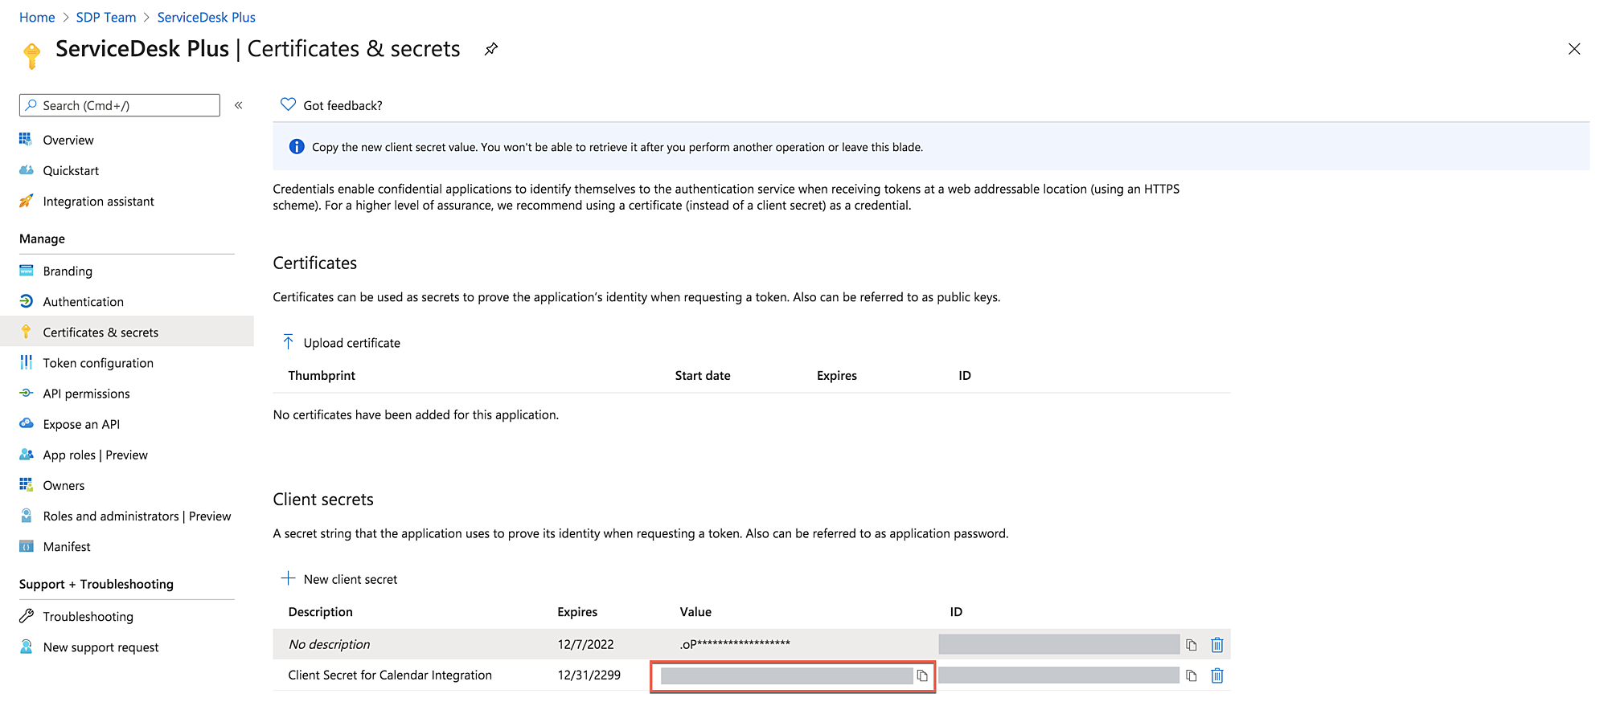Click the Description column header
1608x710 pixels.
point(320,611)
